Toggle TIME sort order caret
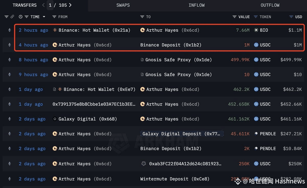Viewport: 307px width, 188px height. pyautogui.click(x=44, y=17)
